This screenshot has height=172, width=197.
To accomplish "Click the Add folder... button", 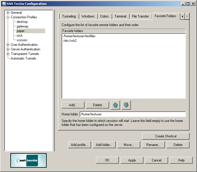I will 104,145.
